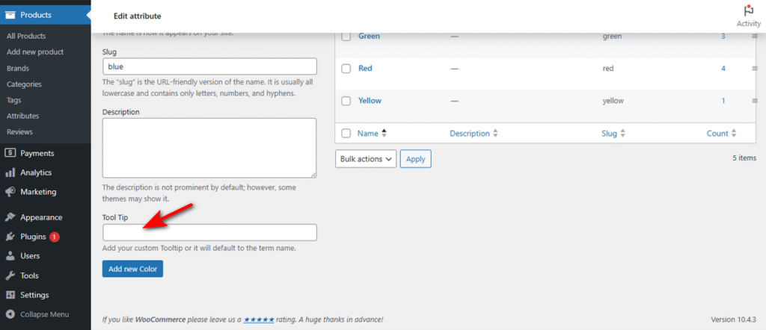Click the Marketing megaphone icon

point(10,192)
